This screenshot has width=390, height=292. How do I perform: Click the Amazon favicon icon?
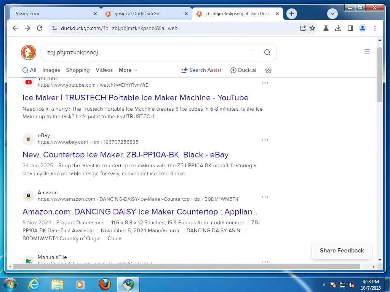[x=29, y=196]
